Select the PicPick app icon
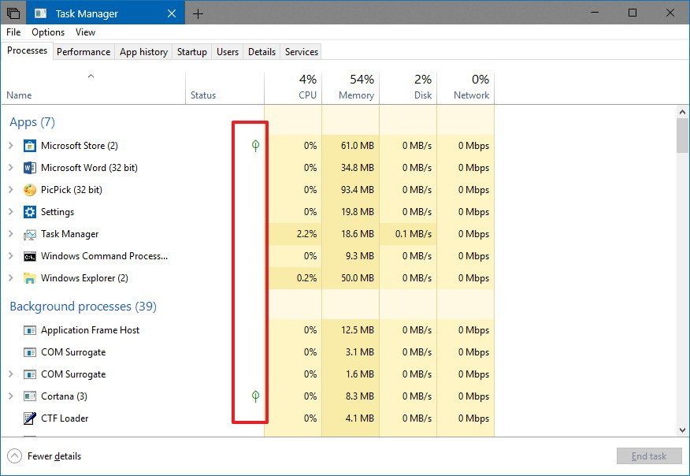 (x=29, y=189)
